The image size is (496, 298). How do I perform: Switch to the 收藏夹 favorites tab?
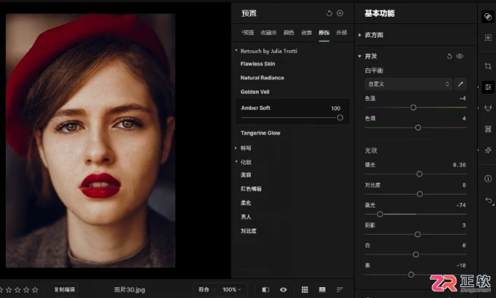(268, 33)
